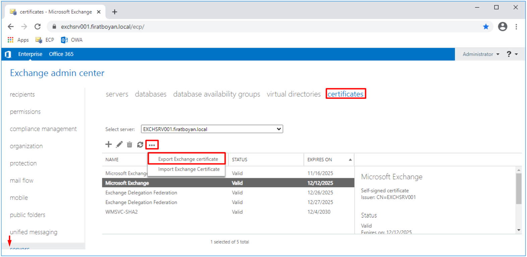This screenshot has width=527, height=257.
Task: Click the Exchange admin center title
Action: pos(57,73)
